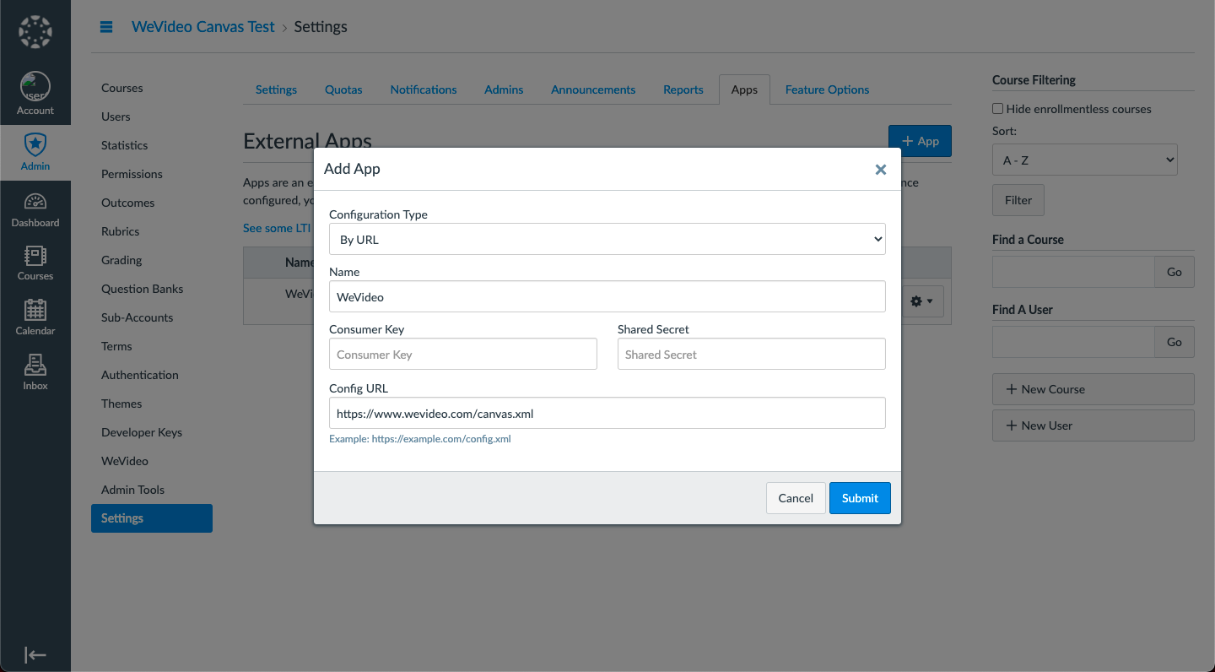
Task: Click the + New Course button
Action: click(1093, 389)
